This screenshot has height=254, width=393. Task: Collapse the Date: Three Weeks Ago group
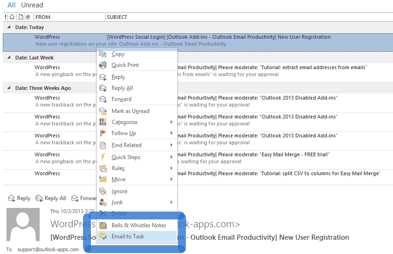[9, 88]
